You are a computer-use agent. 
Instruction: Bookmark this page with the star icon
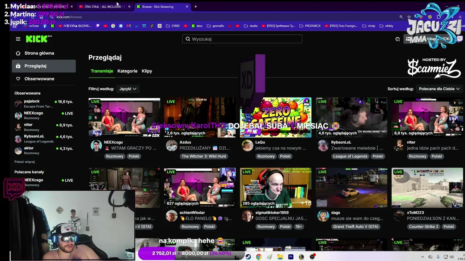409,17
